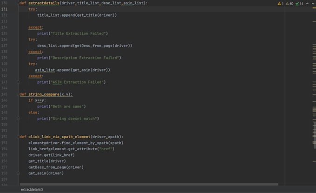Click element=driver.find_element_by_xpath(xpath) line
Image resolution: width=316 pixels, height=193 pixels.
pos(76,143)
